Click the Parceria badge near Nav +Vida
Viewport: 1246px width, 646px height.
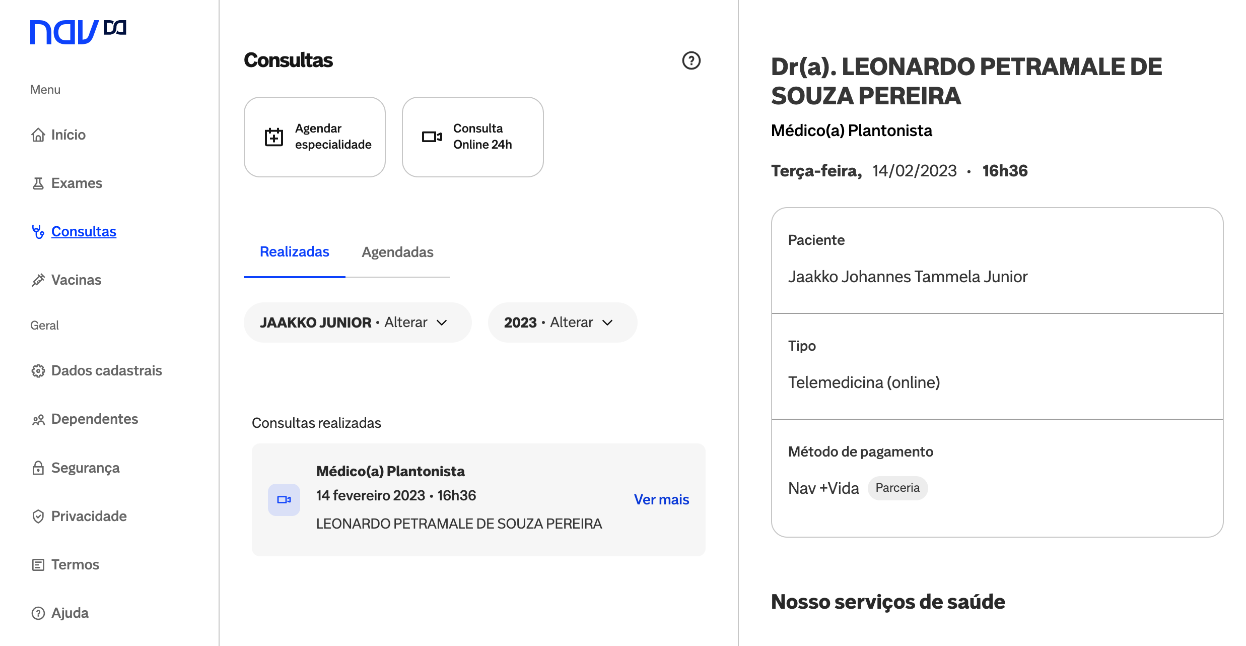click(897, 488)
